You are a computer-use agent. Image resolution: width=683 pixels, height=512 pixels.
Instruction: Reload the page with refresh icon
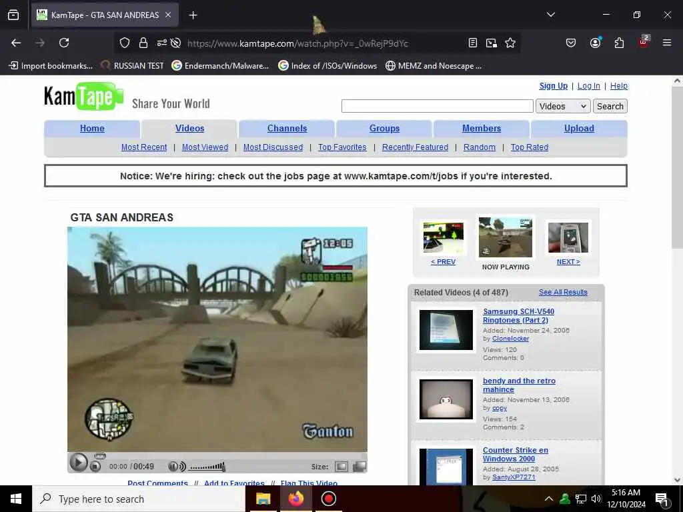coord(64,43)
